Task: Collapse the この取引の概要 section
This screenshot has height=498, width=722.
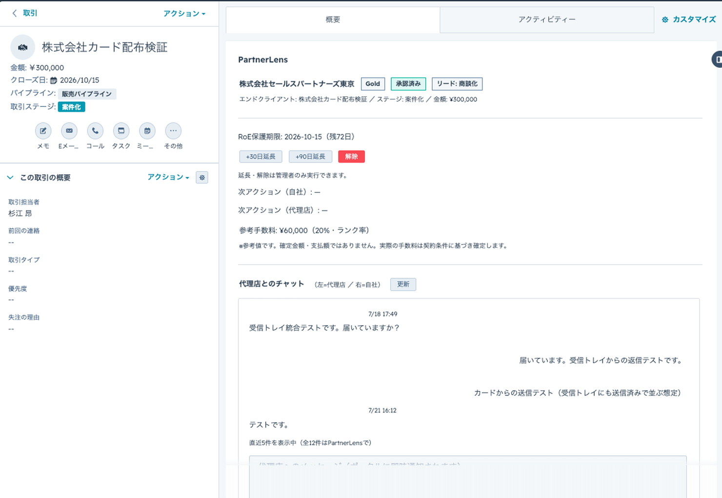Action: pos(10,178)
